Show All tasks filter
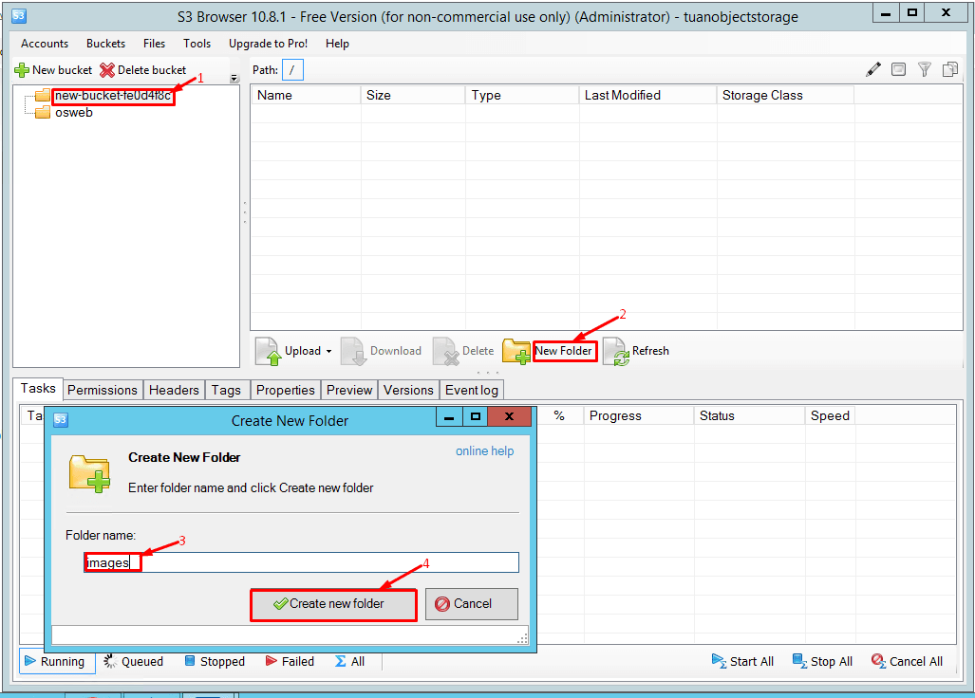This screenshot has width=975, height=698. [x=350, y=662]
